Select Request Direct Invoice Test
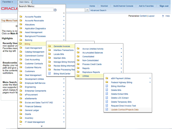Viewport: 172px width, 129px height. tap(123, 106)
